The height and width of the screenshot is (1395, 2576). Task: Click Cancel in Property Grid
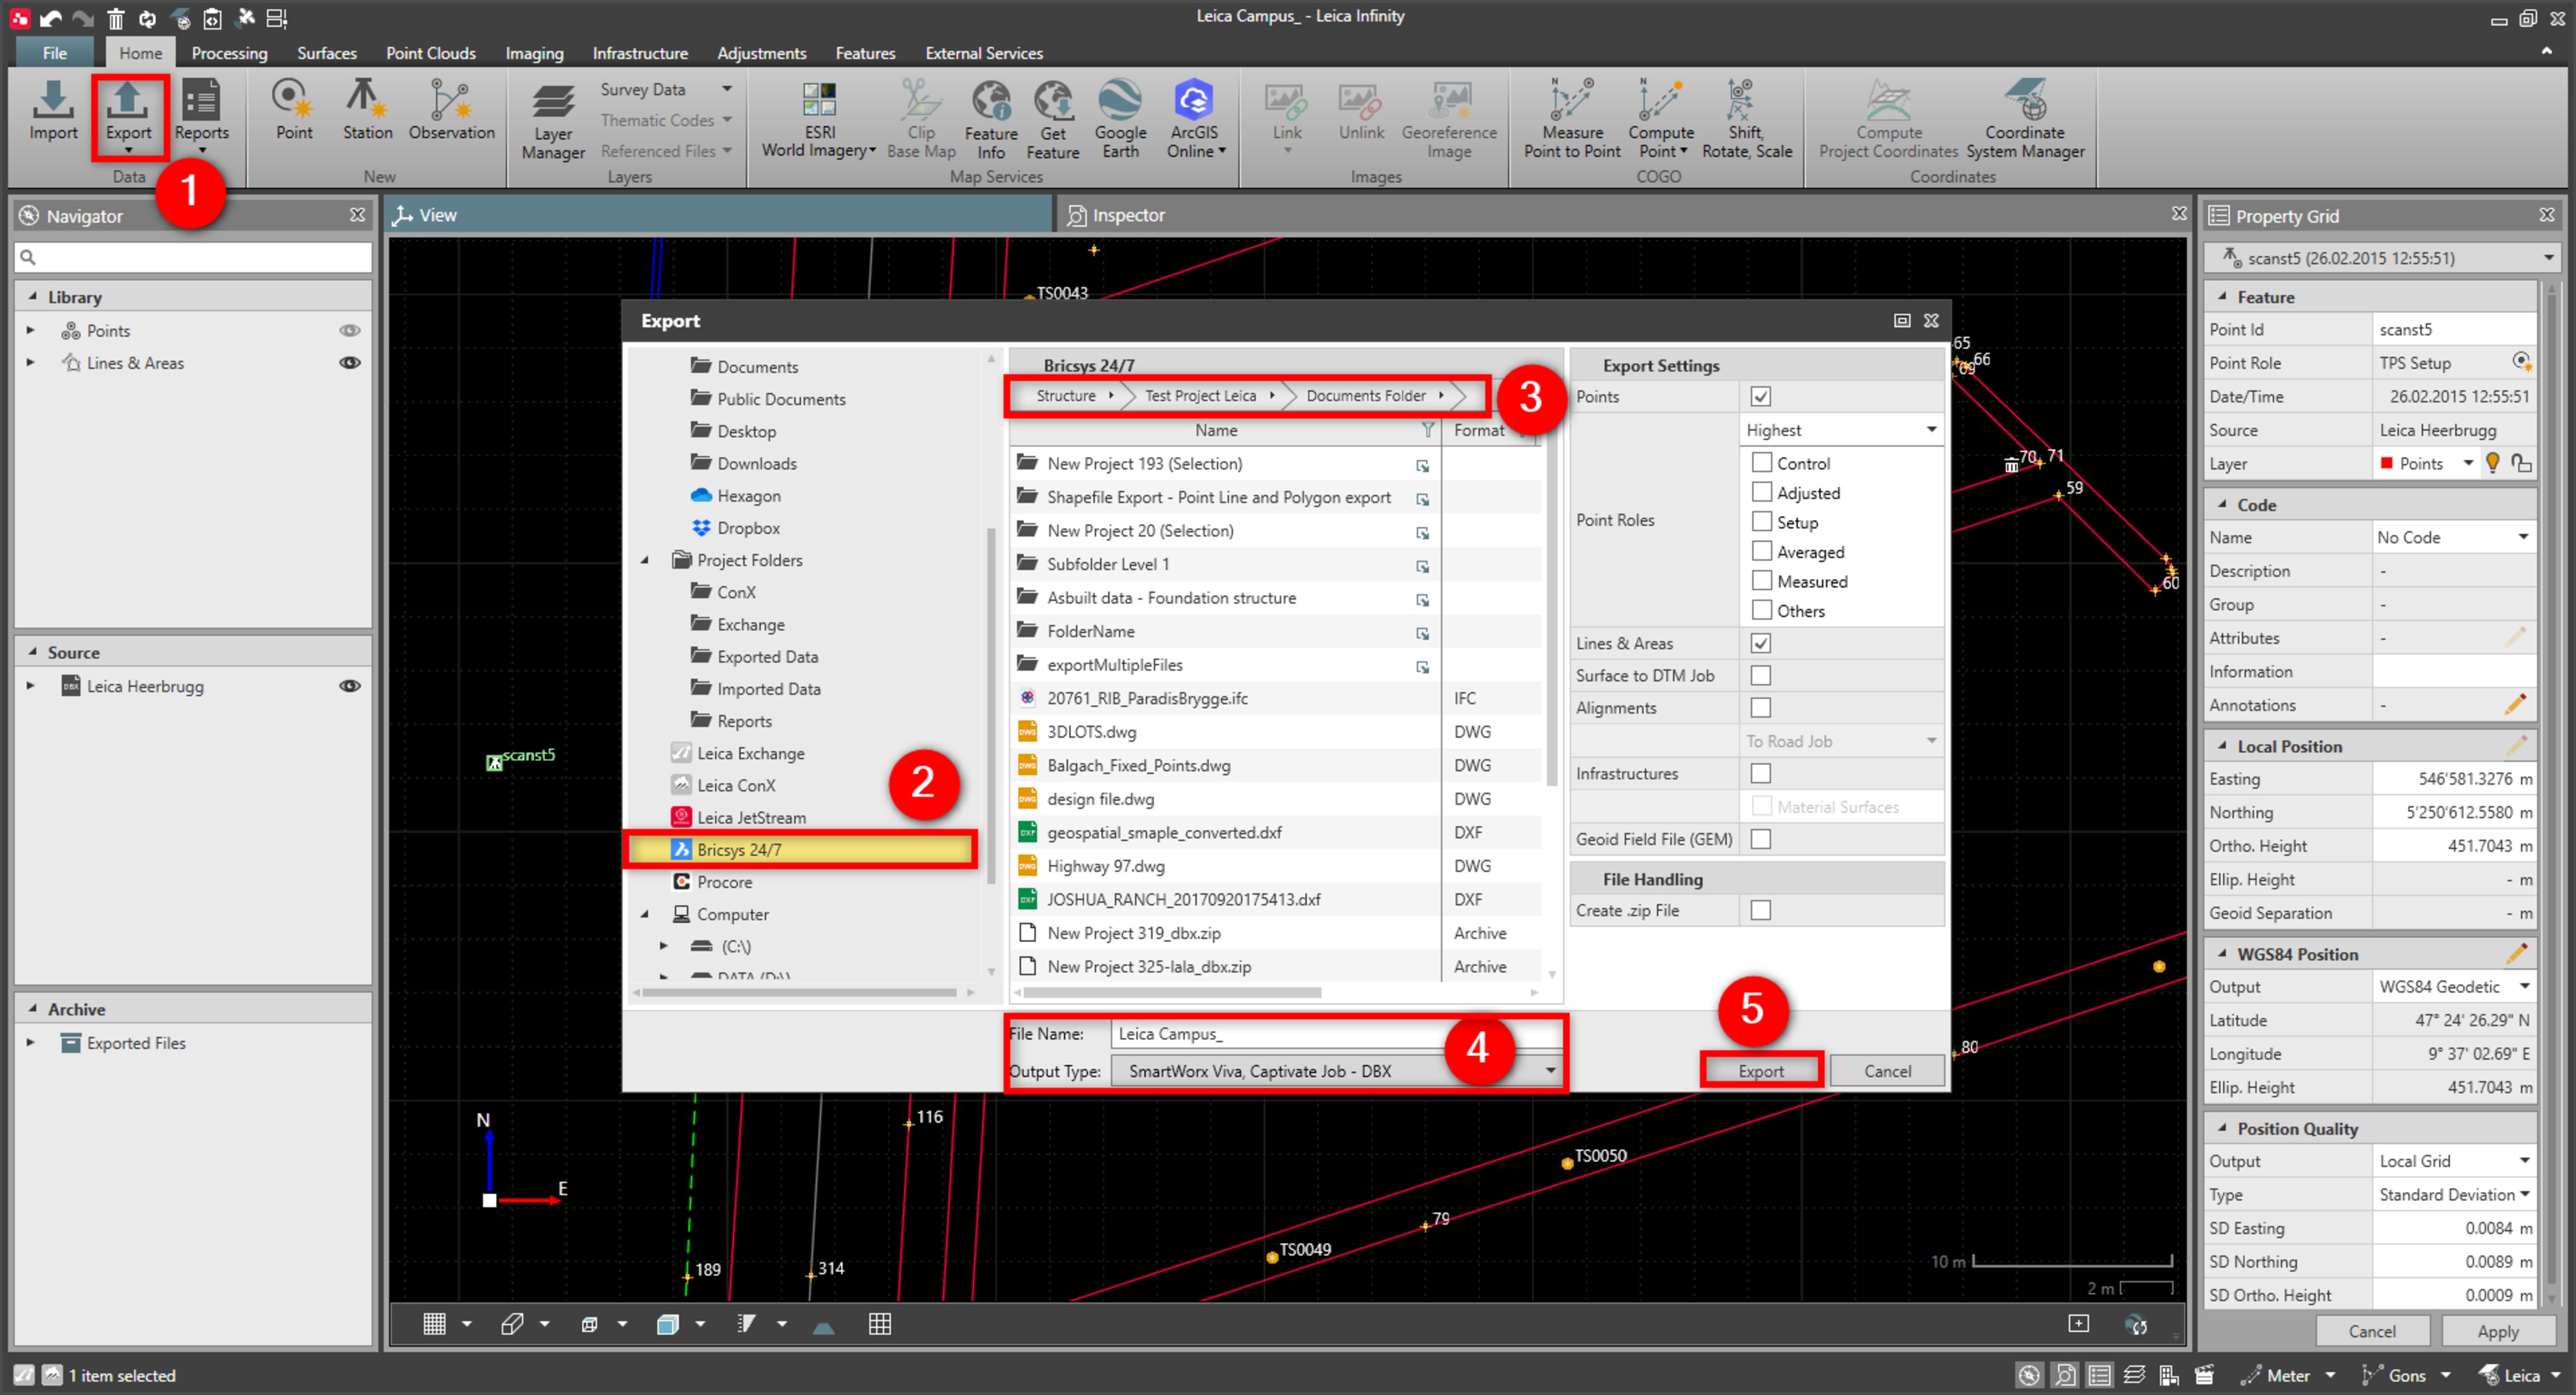pos(2371,1332)
